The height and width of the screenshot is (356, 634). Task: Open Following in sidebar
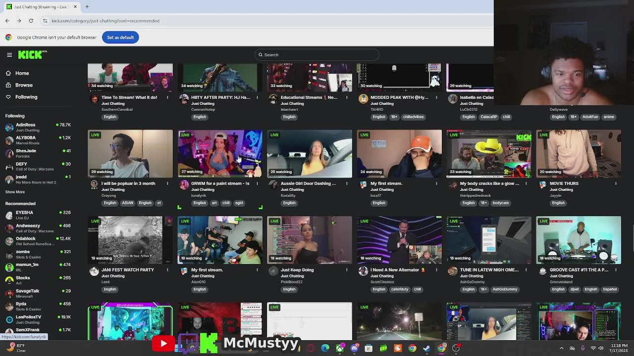(26, 97)
